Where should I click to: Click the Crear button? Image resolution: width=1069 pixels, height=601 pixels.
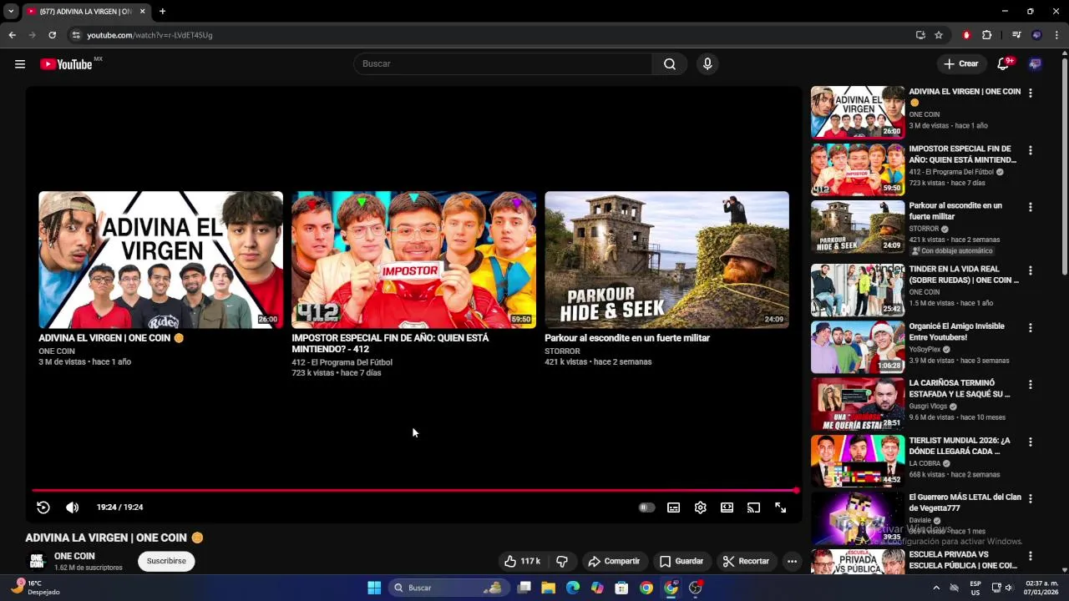(960, 64)
